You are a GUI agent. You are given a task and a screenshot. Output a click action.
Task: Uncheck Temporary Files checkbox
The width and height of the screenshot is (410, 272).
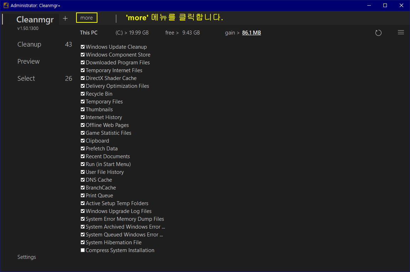(82, 101)
